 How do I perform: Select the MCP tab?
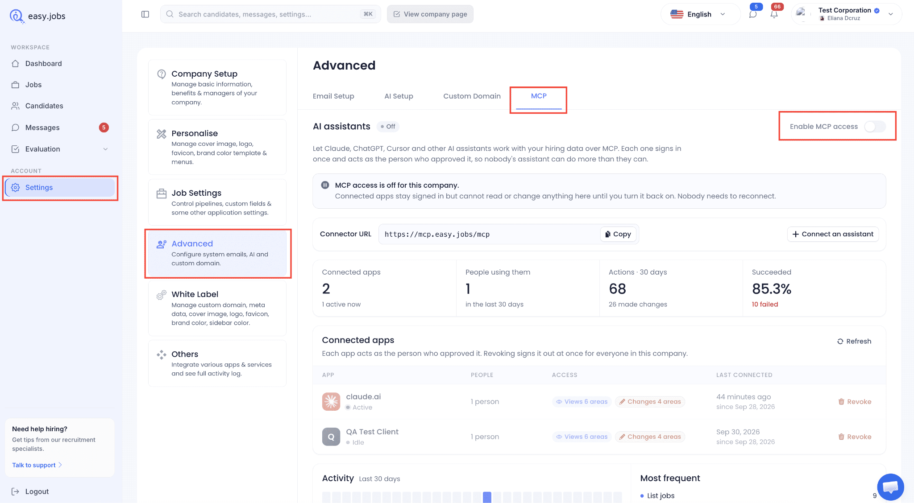coord(539,96)
